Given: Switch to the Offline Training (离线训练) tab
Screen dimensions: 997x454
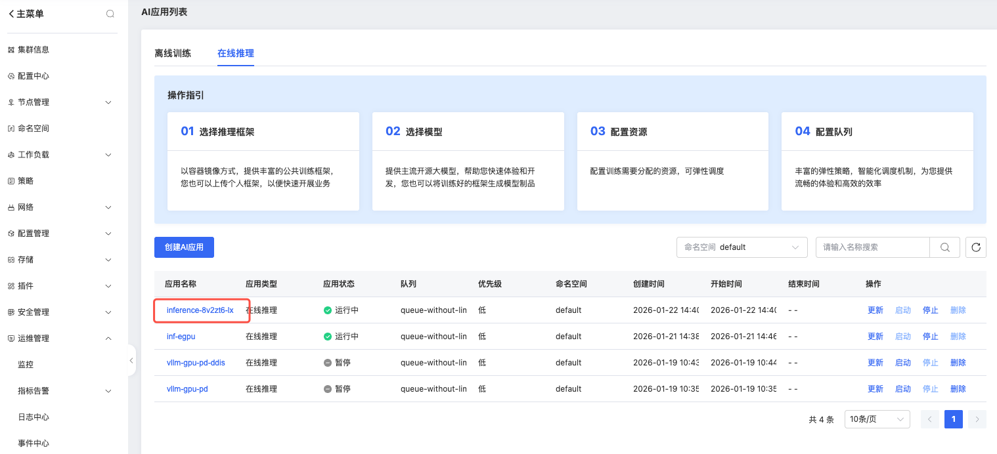Looking at the screenshot, I should (173, 53).
